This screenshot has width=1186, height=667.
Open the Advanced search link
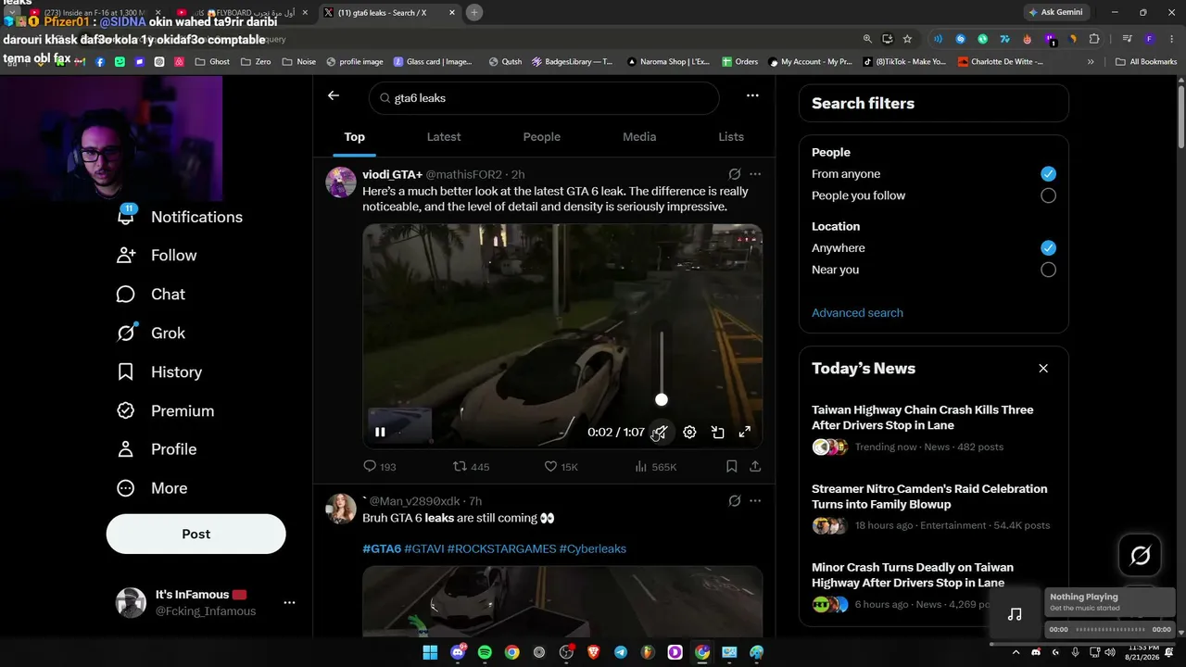click(x=857, y=313)
